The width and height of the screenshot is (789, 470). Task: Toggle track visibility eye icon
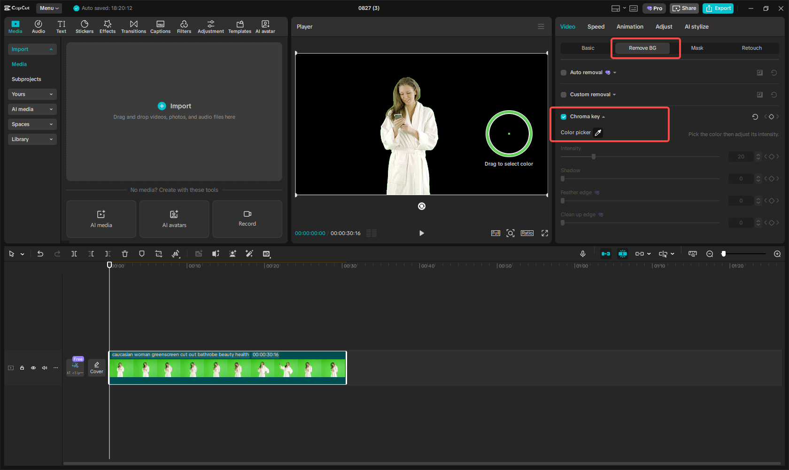coord(33,368)
